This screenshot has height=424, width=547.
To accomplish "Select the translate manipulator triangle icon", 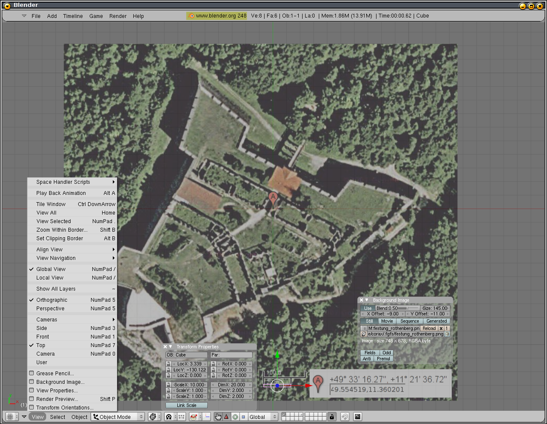I will click(226, 417).
